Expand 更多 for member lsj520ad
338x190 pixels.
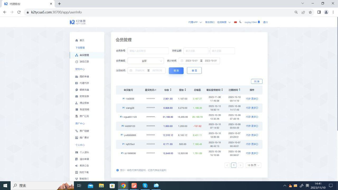255,144
